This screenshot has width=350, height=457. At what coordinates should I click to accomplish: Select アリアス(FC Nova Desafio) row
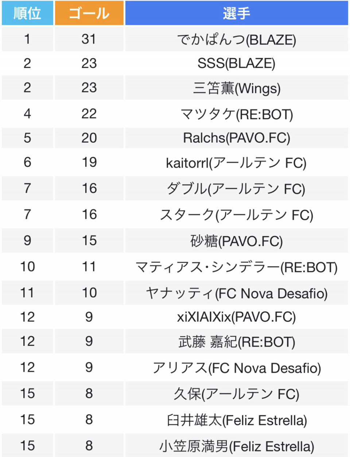(236, 368)
